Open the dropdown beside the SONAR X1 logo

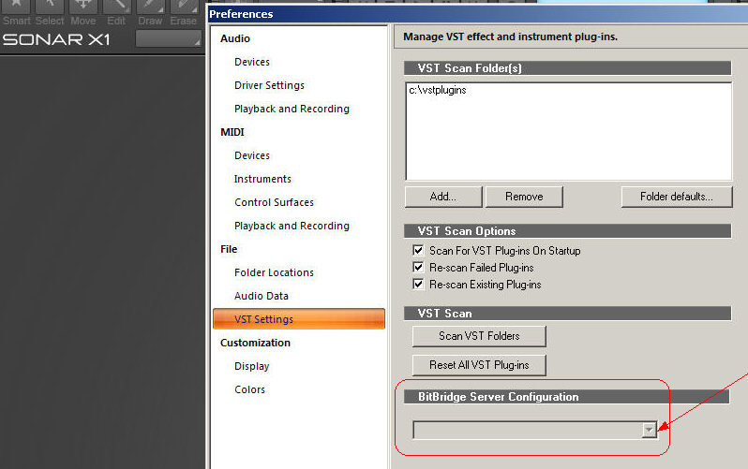(x=169, y=38)
